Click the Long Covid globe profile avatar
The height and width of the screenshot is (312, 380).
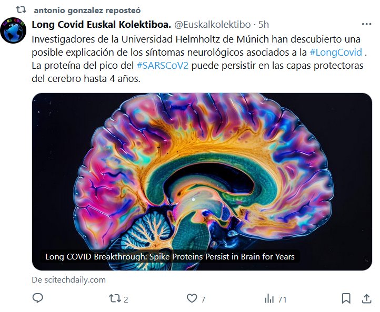pos(13,30)
